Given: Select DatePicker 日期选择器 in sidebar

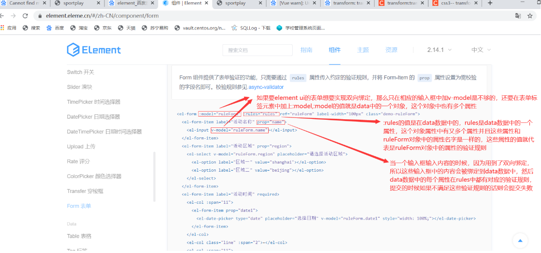Looking at the screenshot, I should click(94, 117).
